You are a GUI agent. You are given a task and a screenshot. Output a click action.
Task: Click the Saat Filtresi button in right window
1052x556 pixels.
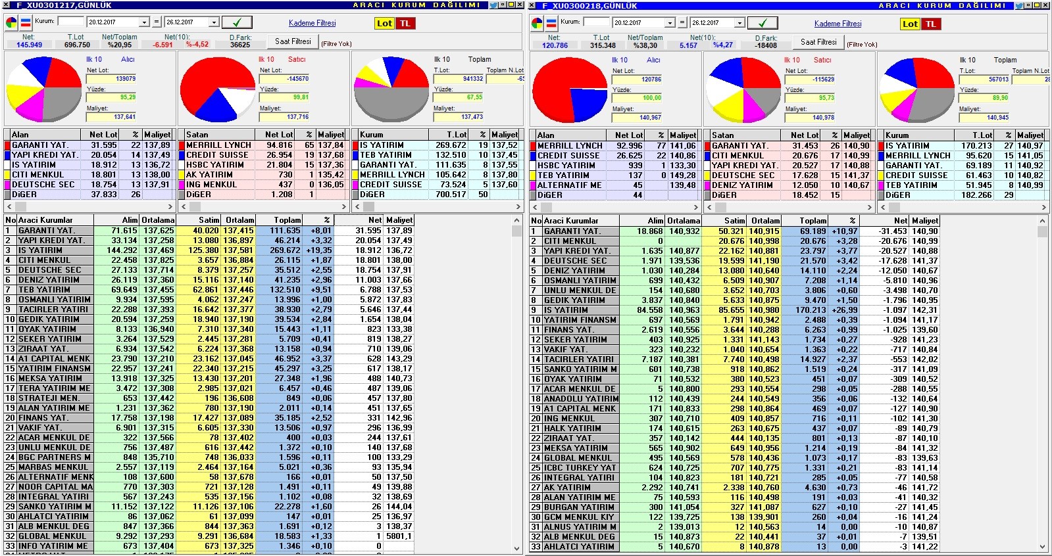pos(818,42)
